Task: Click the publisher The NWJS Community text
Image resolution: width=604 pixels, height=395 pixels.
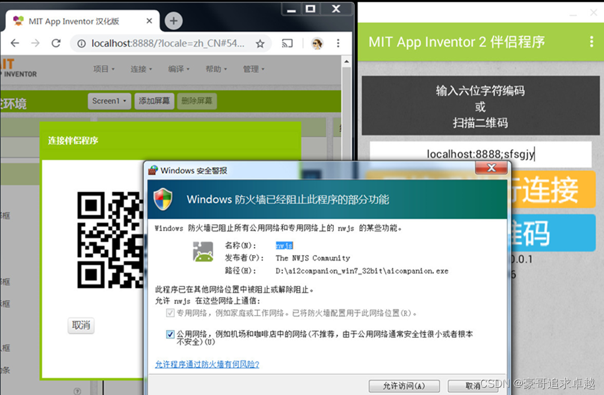Action: pos(313,258)
